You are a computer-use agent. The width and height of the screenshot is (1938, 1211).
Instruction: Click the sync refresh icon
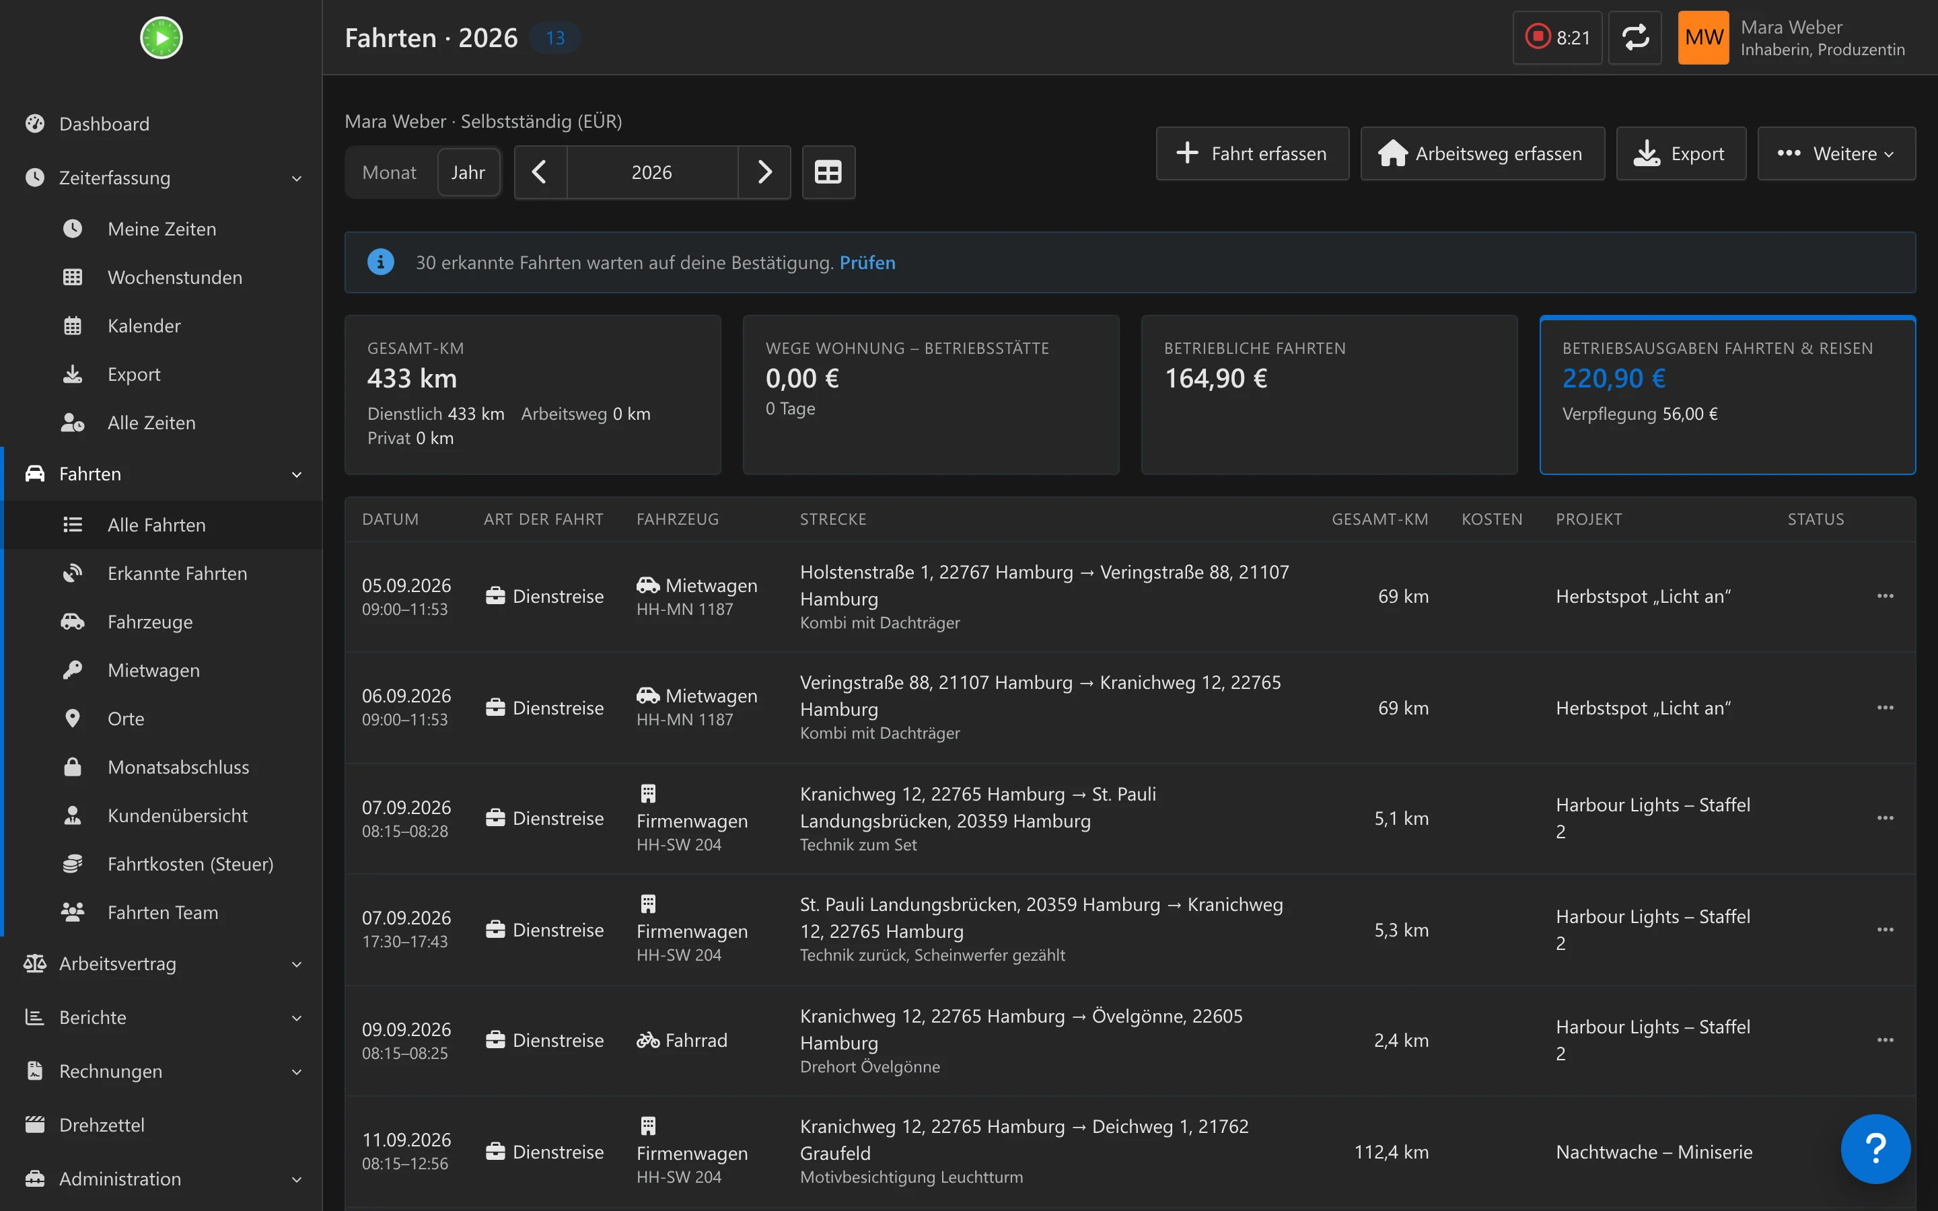pos(1635,38)
